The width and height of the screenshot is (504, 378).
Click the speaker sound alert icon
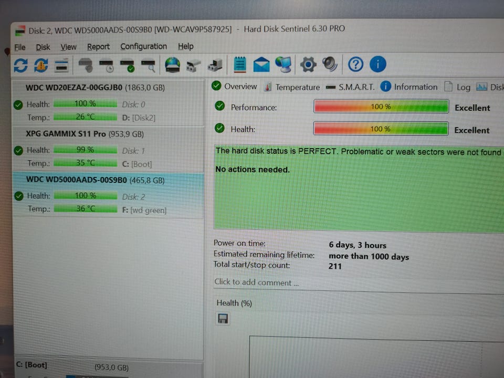(x=330, y=64)
